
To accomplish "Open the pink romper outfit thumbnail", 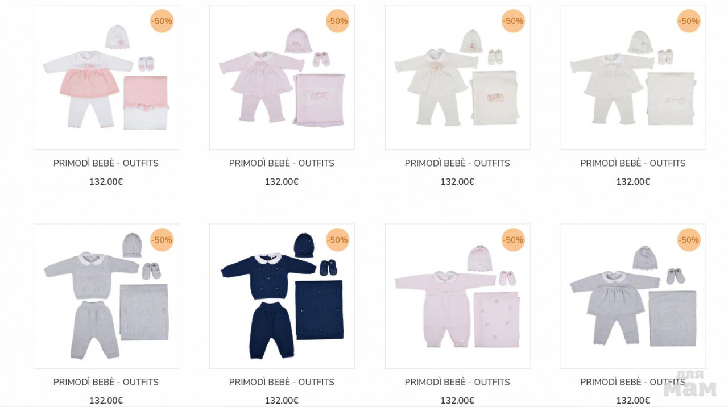I will [458, 296].
